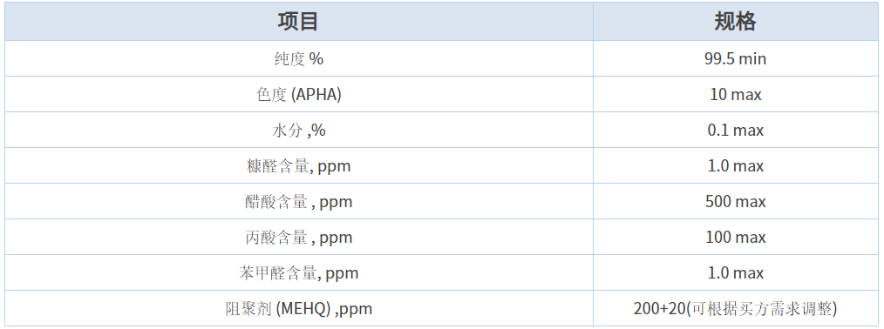The width and height of the screenshot is (884, 329).
Task: Select the 1.0 max value beside 苯甲醛含量
Action: coord(735,272)
